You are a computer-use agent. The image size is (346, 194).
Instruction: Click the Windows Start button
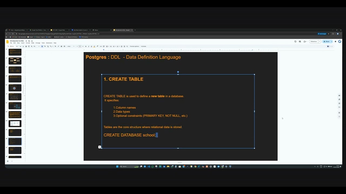pos(117,167)
